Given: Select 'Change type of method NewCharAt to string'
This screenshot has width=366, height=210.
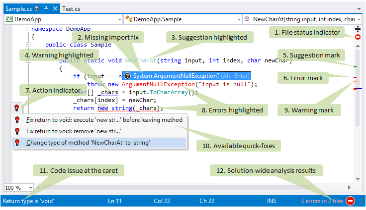Looking at the screenshot, I should [x=88, y=143].
